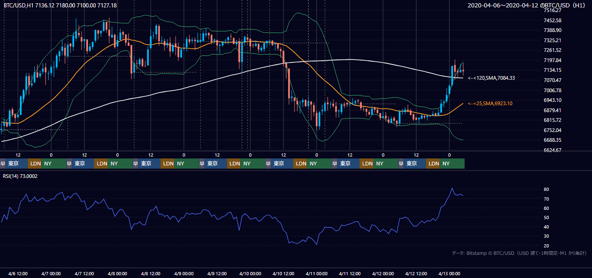
Task: Click price axis value 6752.04
Action: click(x=553, y=130)
